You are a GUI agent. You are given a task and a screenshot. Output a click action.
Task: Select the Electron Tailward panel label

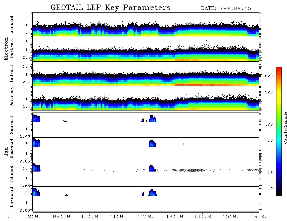(12, 74)
